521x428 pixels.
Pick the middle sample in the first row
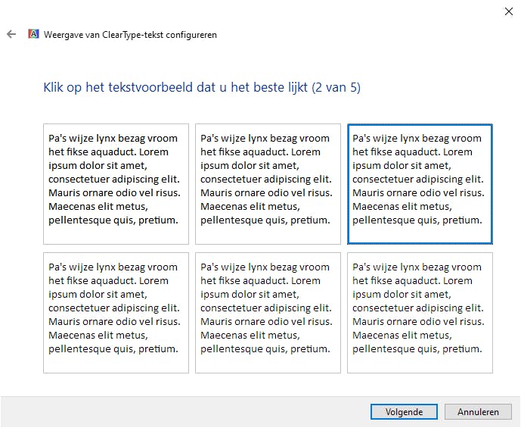(x=268, y=183)
